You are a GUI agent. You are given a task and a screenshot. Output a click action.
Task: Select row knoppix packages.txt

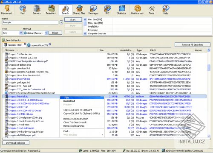pos(104,82)
